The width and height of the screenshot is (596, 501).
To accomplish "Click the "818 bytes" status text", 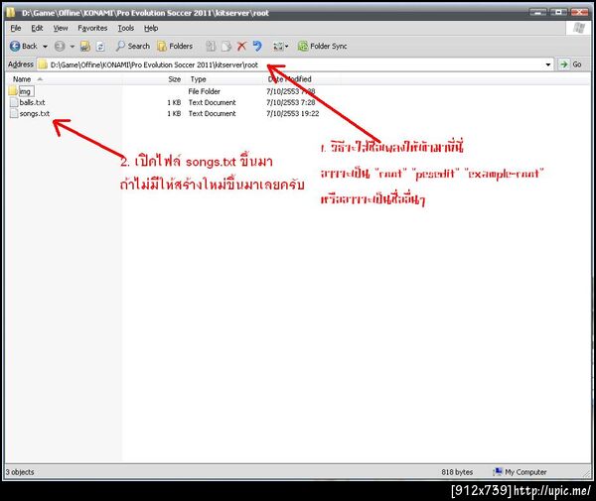I will (x=457, y=472).
